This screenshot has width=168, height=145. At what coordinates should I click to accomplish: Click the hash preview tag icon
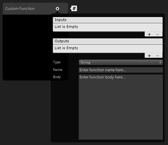(74, 9)
